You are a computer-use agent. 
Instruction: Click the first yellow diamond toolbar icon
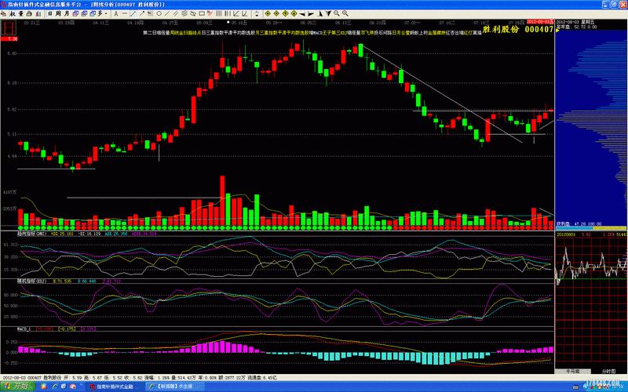(268, 13)
